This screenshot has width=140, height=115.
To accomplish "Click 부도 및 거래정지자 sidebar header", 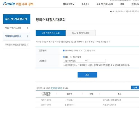I will tap(17, 19).
